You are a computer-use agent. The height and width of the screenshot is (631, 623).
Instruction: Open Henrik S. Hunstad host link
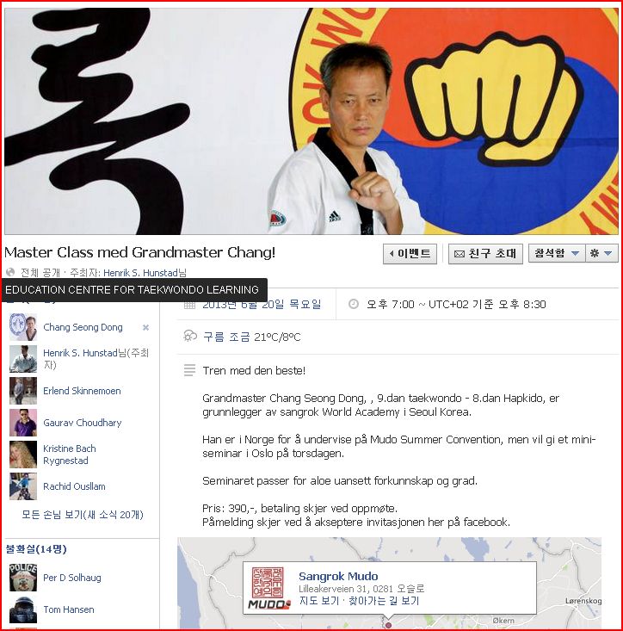(141, 273)
